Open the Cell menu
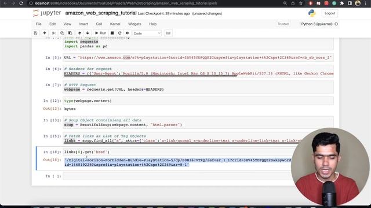Viewport: 371px width, 208px height. [99, 24]
